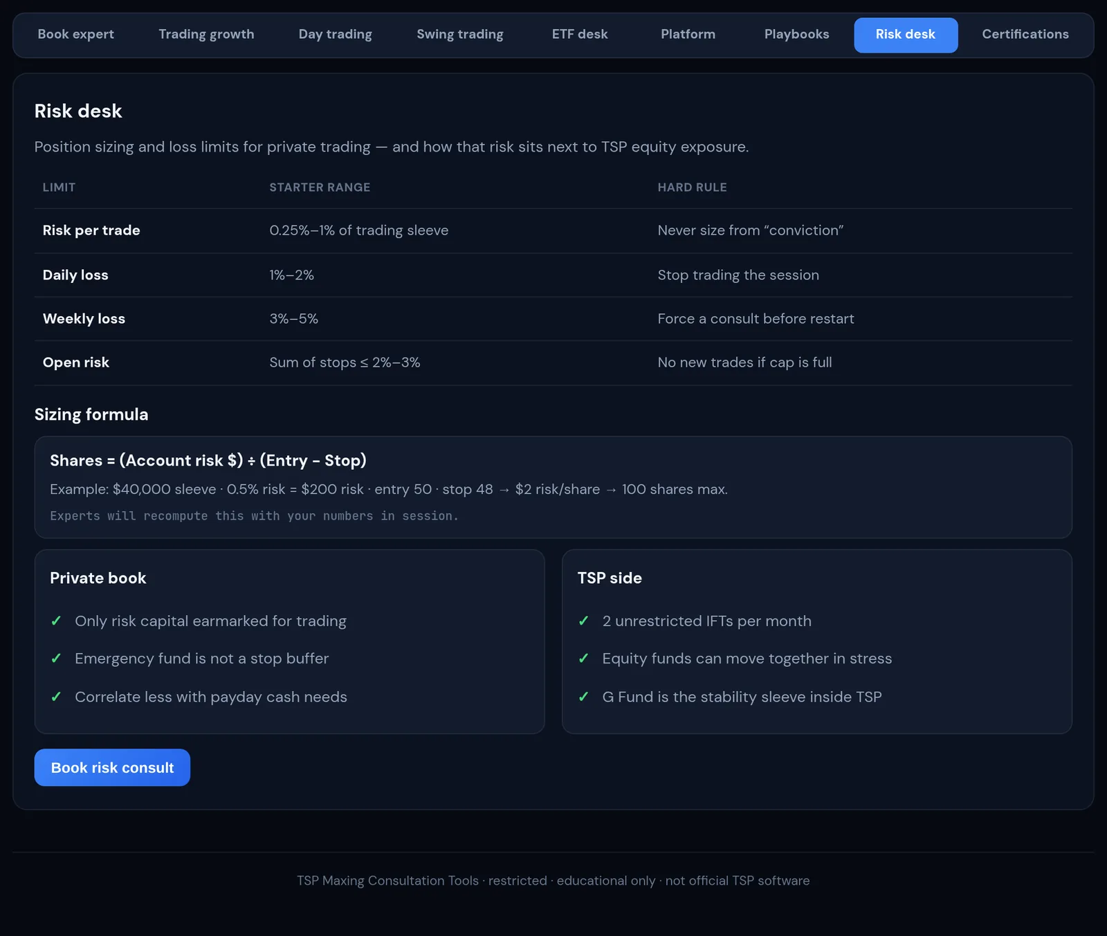Open the Day trading tab
Image resolution: width=1107 pixels, height=936 pixels.
(336, 35)
